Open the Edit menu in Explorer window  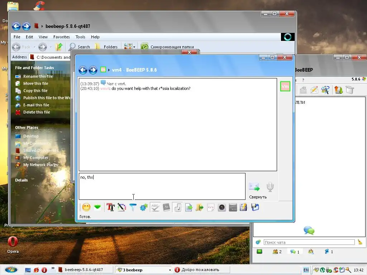(29, 37)
